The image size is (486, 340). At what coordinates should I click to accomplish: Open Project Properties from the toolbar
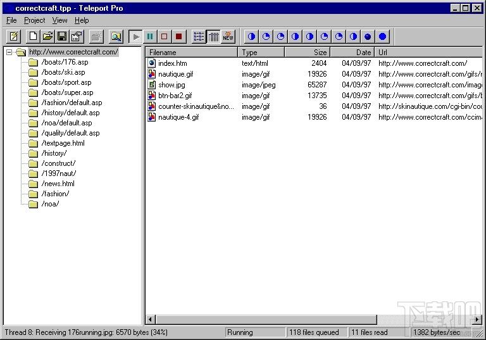tap(77, 37)
